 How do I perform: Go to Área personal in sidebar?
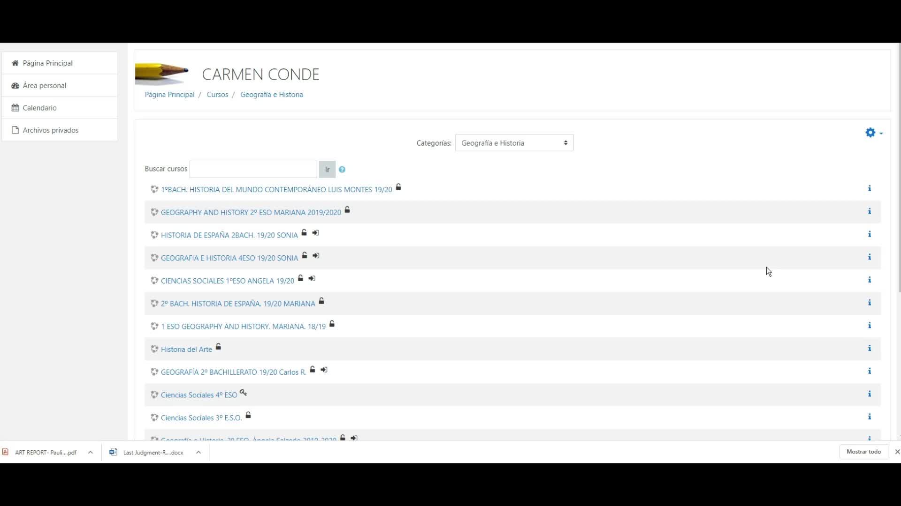[45, 85]
